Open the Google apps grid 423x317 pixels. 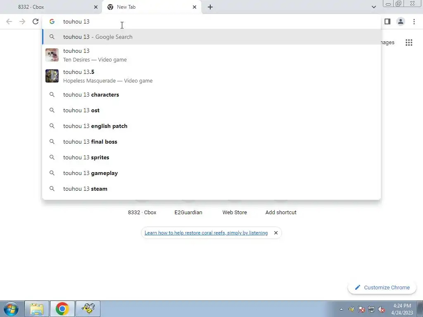409,43
